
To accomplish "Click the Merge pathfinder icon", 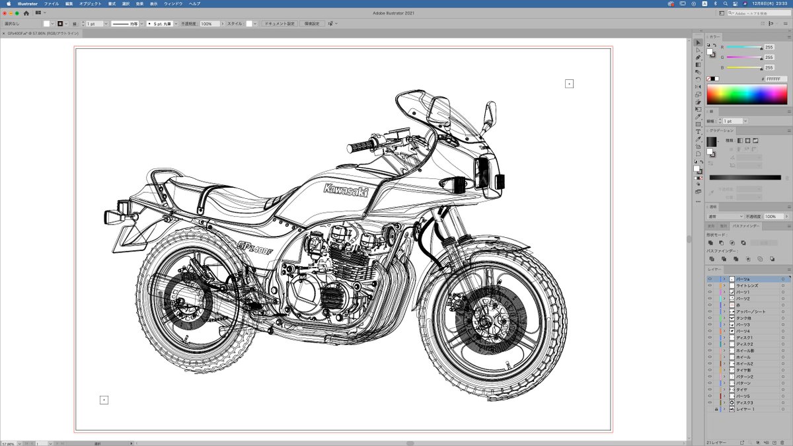I will [736, 259].
